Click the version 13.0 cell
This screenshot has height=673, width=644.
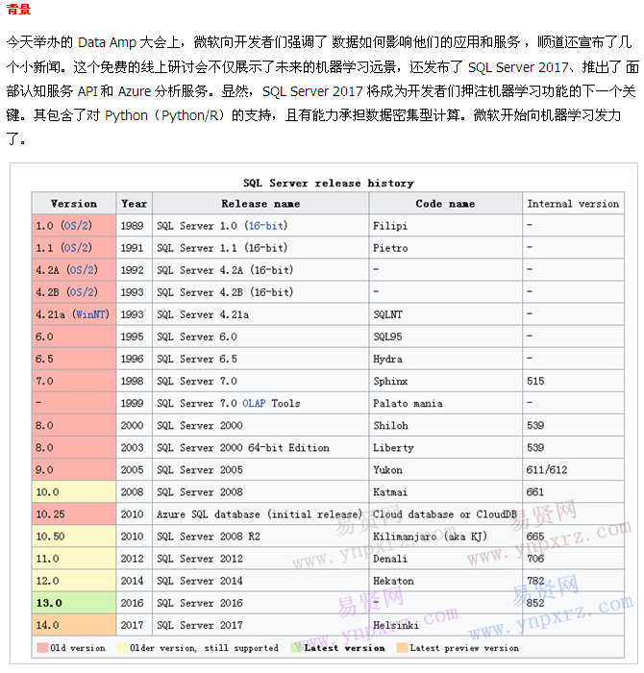tap(74, 603)
